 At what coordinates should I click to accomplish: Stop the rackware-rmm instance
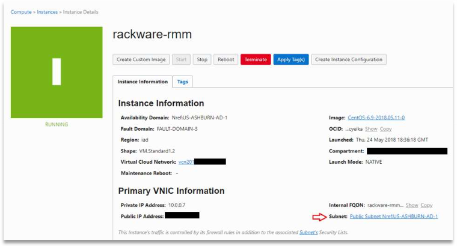point(202,59)
